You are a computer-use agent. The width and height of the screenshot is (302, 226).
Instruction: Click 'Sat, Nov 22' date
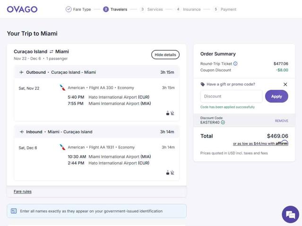(29, 88)
